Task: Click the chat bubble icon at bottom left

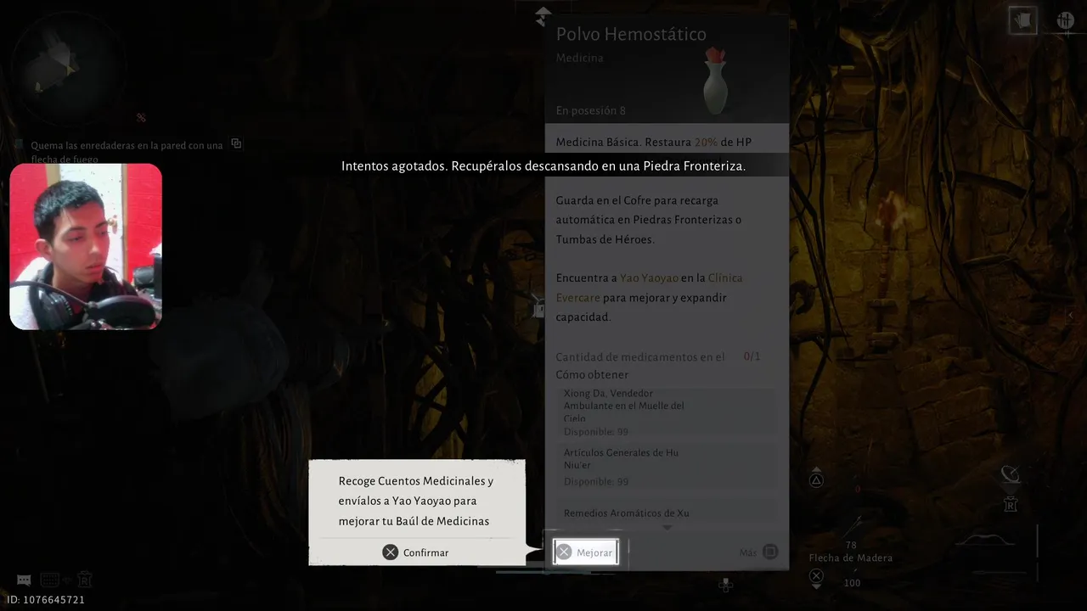Action: pyautogui.click(x=24, y=580)
